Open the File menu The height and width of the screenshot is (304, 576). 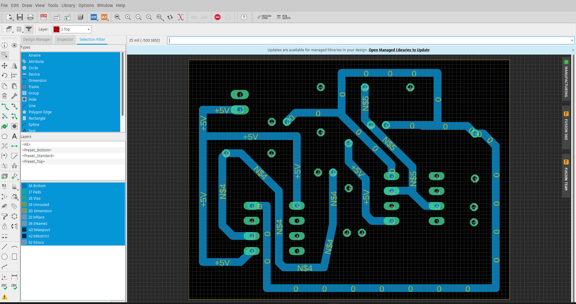point(4,5)
